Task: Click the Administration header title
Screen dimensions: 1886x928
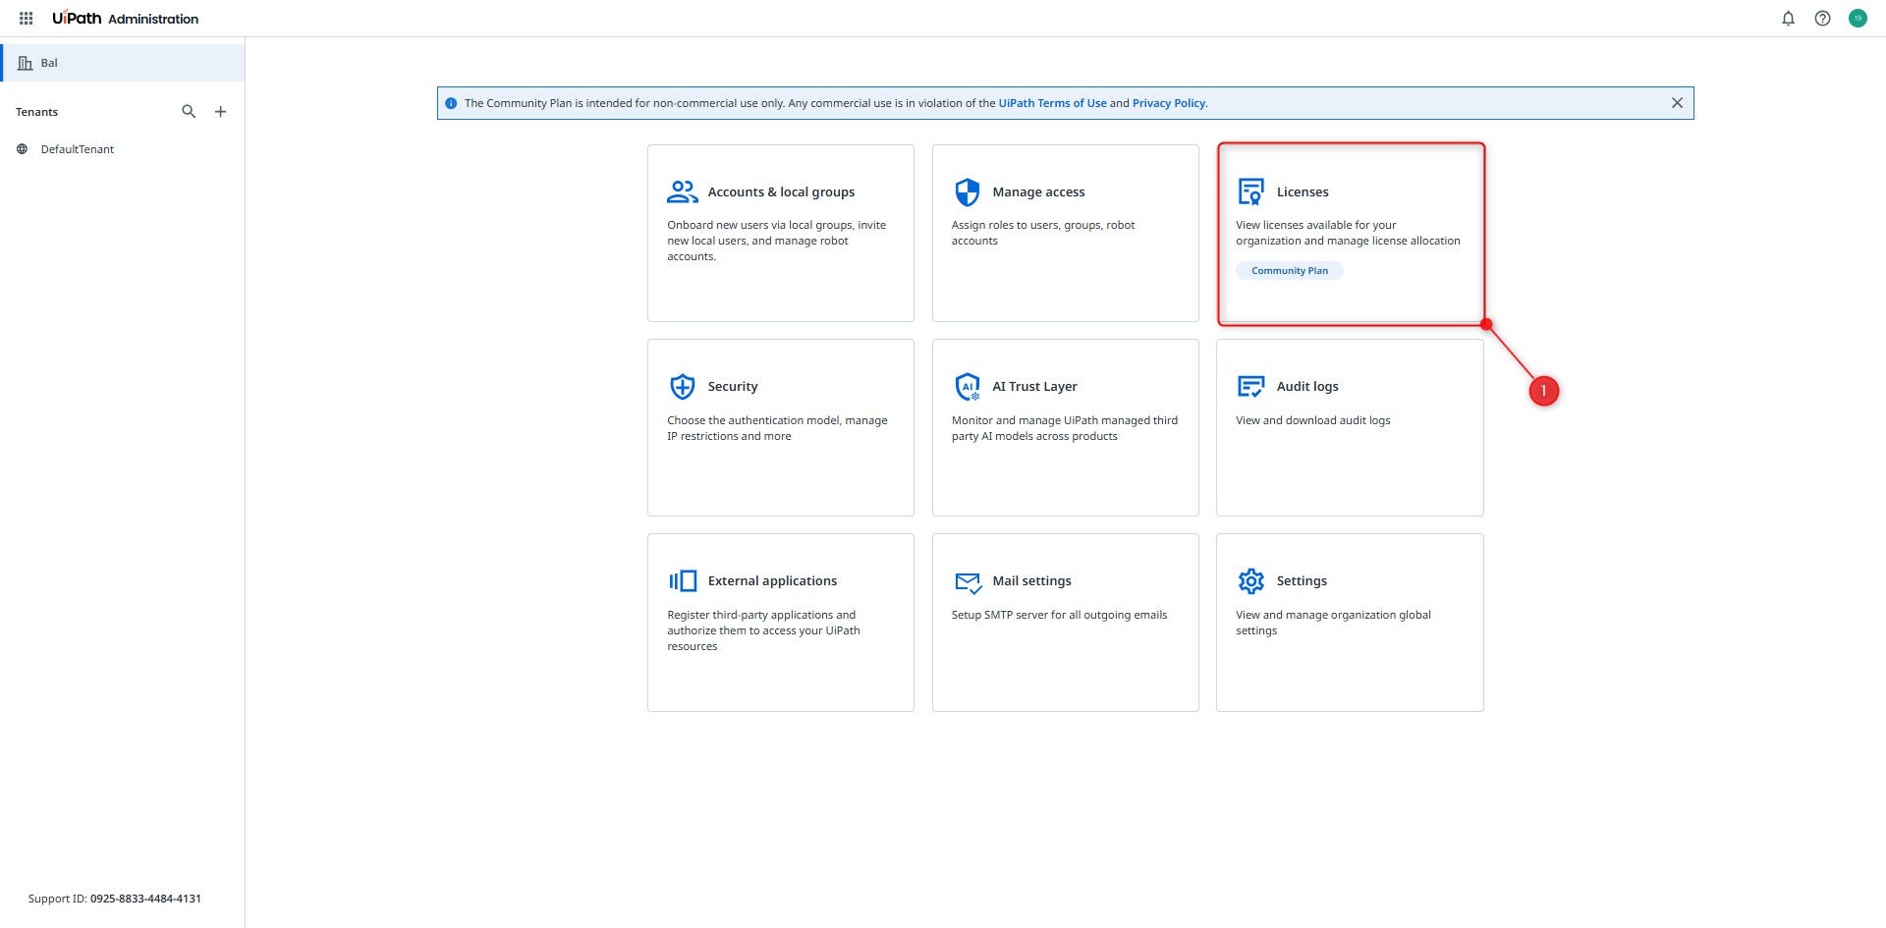Action: [x=153, y=19]
